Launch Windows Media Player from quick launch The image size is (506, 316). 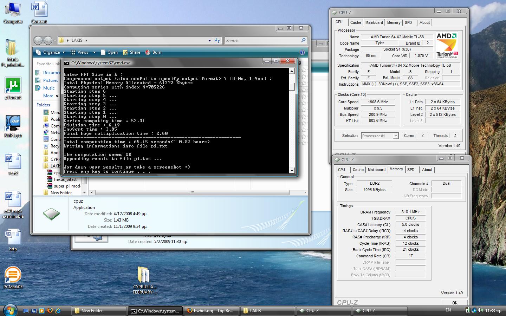(42, 311)
